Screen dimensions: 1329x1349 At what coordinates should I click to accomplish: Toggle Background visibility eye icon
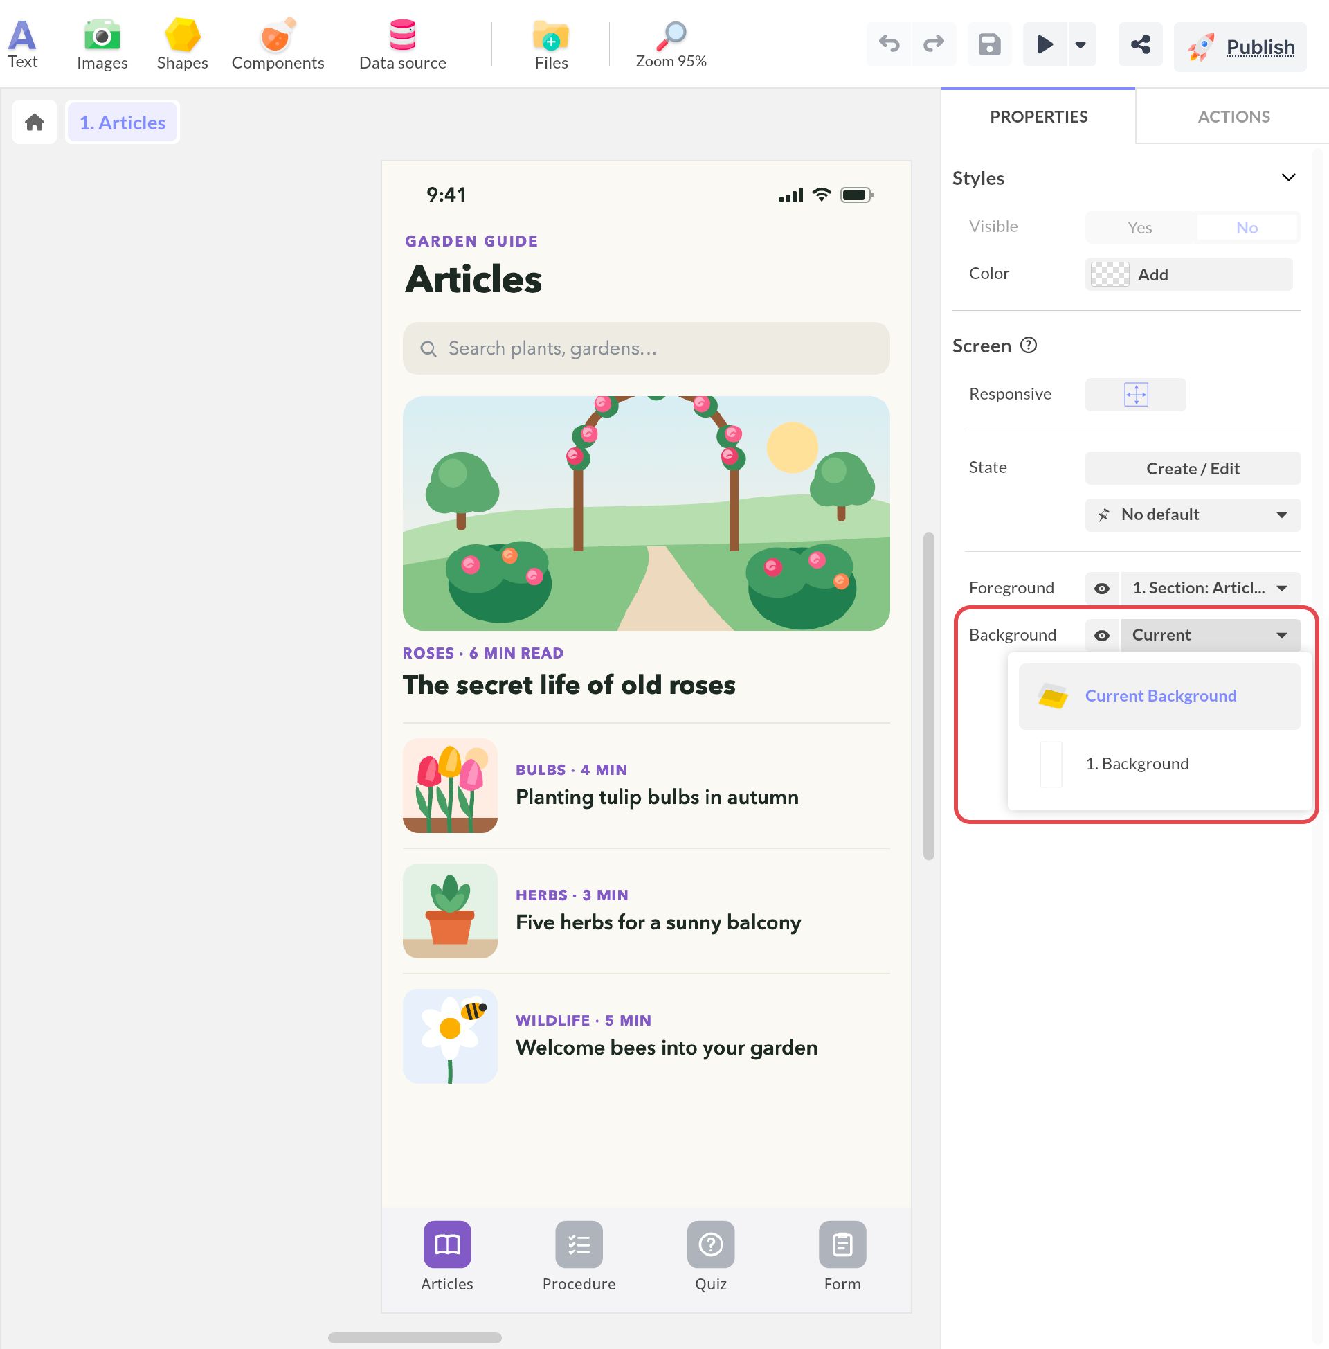tap(1101, 636)
